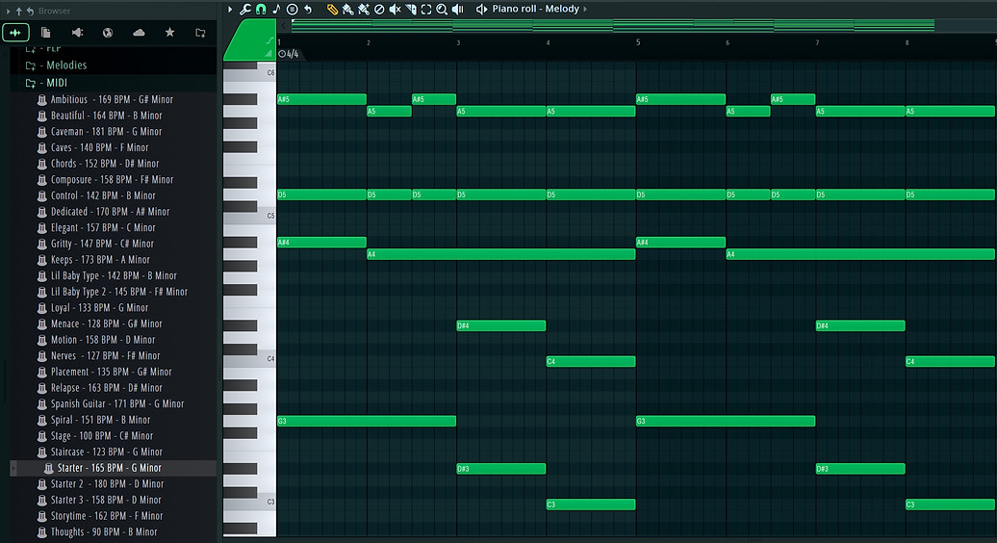
Task: Select the G3 note starting at bar 1
Action: [367, 421]
